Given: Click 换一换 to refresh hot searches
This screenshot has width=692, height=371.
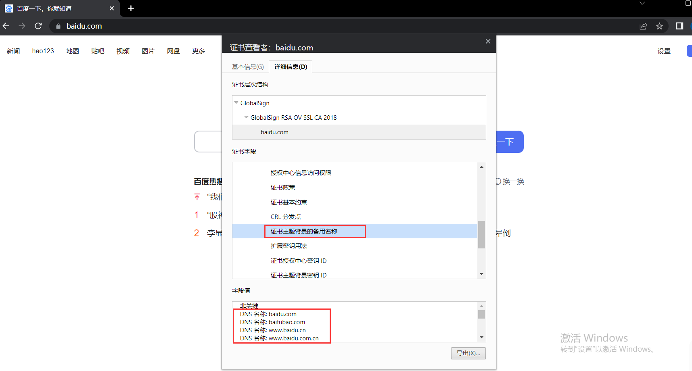Looking at the screenshot, I should 510,181.
